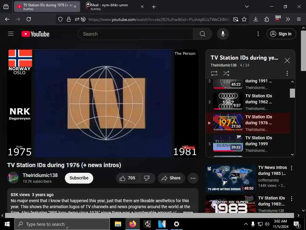Open the Windows Start menu

click(x=7, y=224)
